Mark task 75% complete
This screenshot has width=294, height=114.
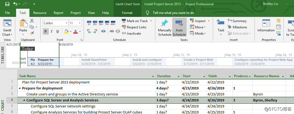(x=107, y=23)
